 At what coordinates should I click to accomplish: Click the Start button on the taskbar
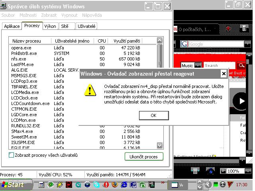pyautogui.click(x=16, y=185)
